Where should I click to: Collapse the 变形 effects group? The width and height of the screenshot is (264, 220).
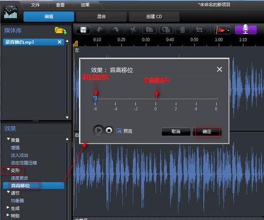pyautogui.click(x=8, y=169)
